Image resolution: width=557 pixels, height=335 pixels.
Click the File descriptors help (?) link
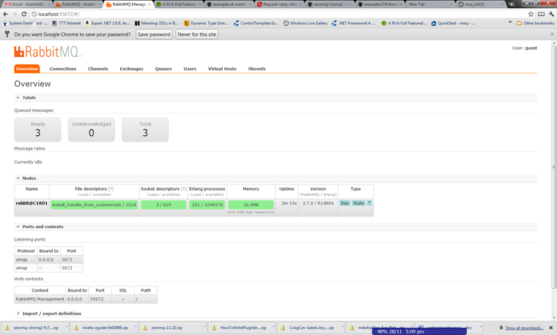[x=111, y=189]
